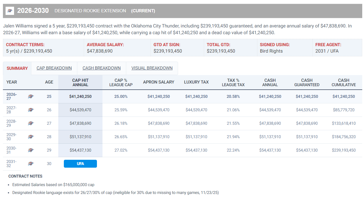The image size is (364, 203).
Task: Click the Cash Cumulative column header
Action: point(344,82)
